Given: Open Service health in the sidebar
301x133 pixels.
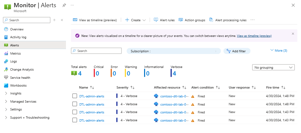Looking at the screenshot, I should 20,77.
